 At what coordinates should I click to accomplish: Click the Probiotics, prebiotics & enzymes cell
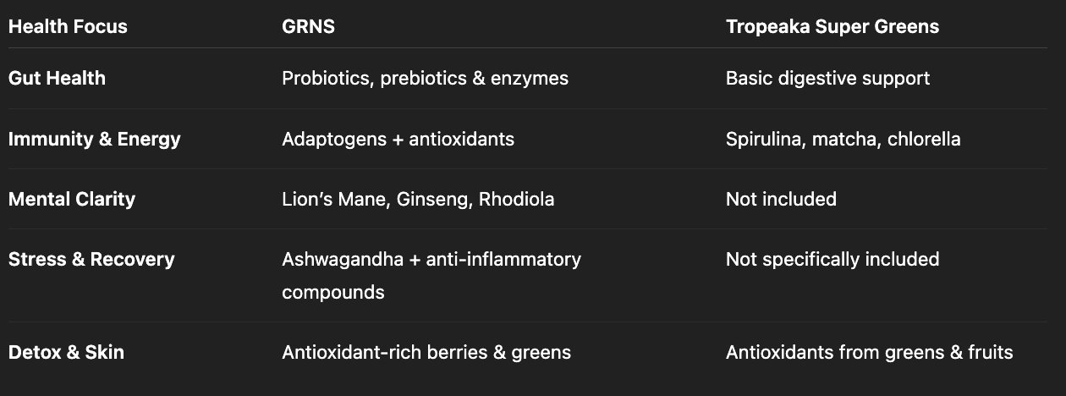pyautogui.click(x=425, y=78)
